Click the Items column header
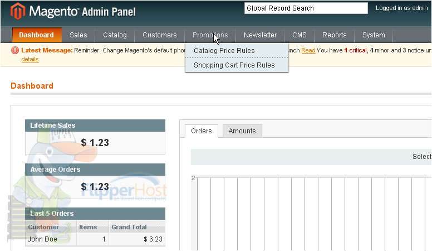The width and height of the screenshot is (432, 251). click(92, 227)
